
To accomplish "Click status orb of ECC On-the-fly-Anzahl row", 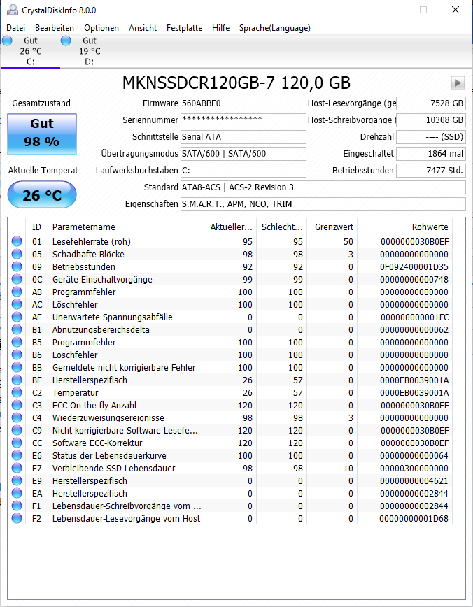I will click(x=17, y=405).
